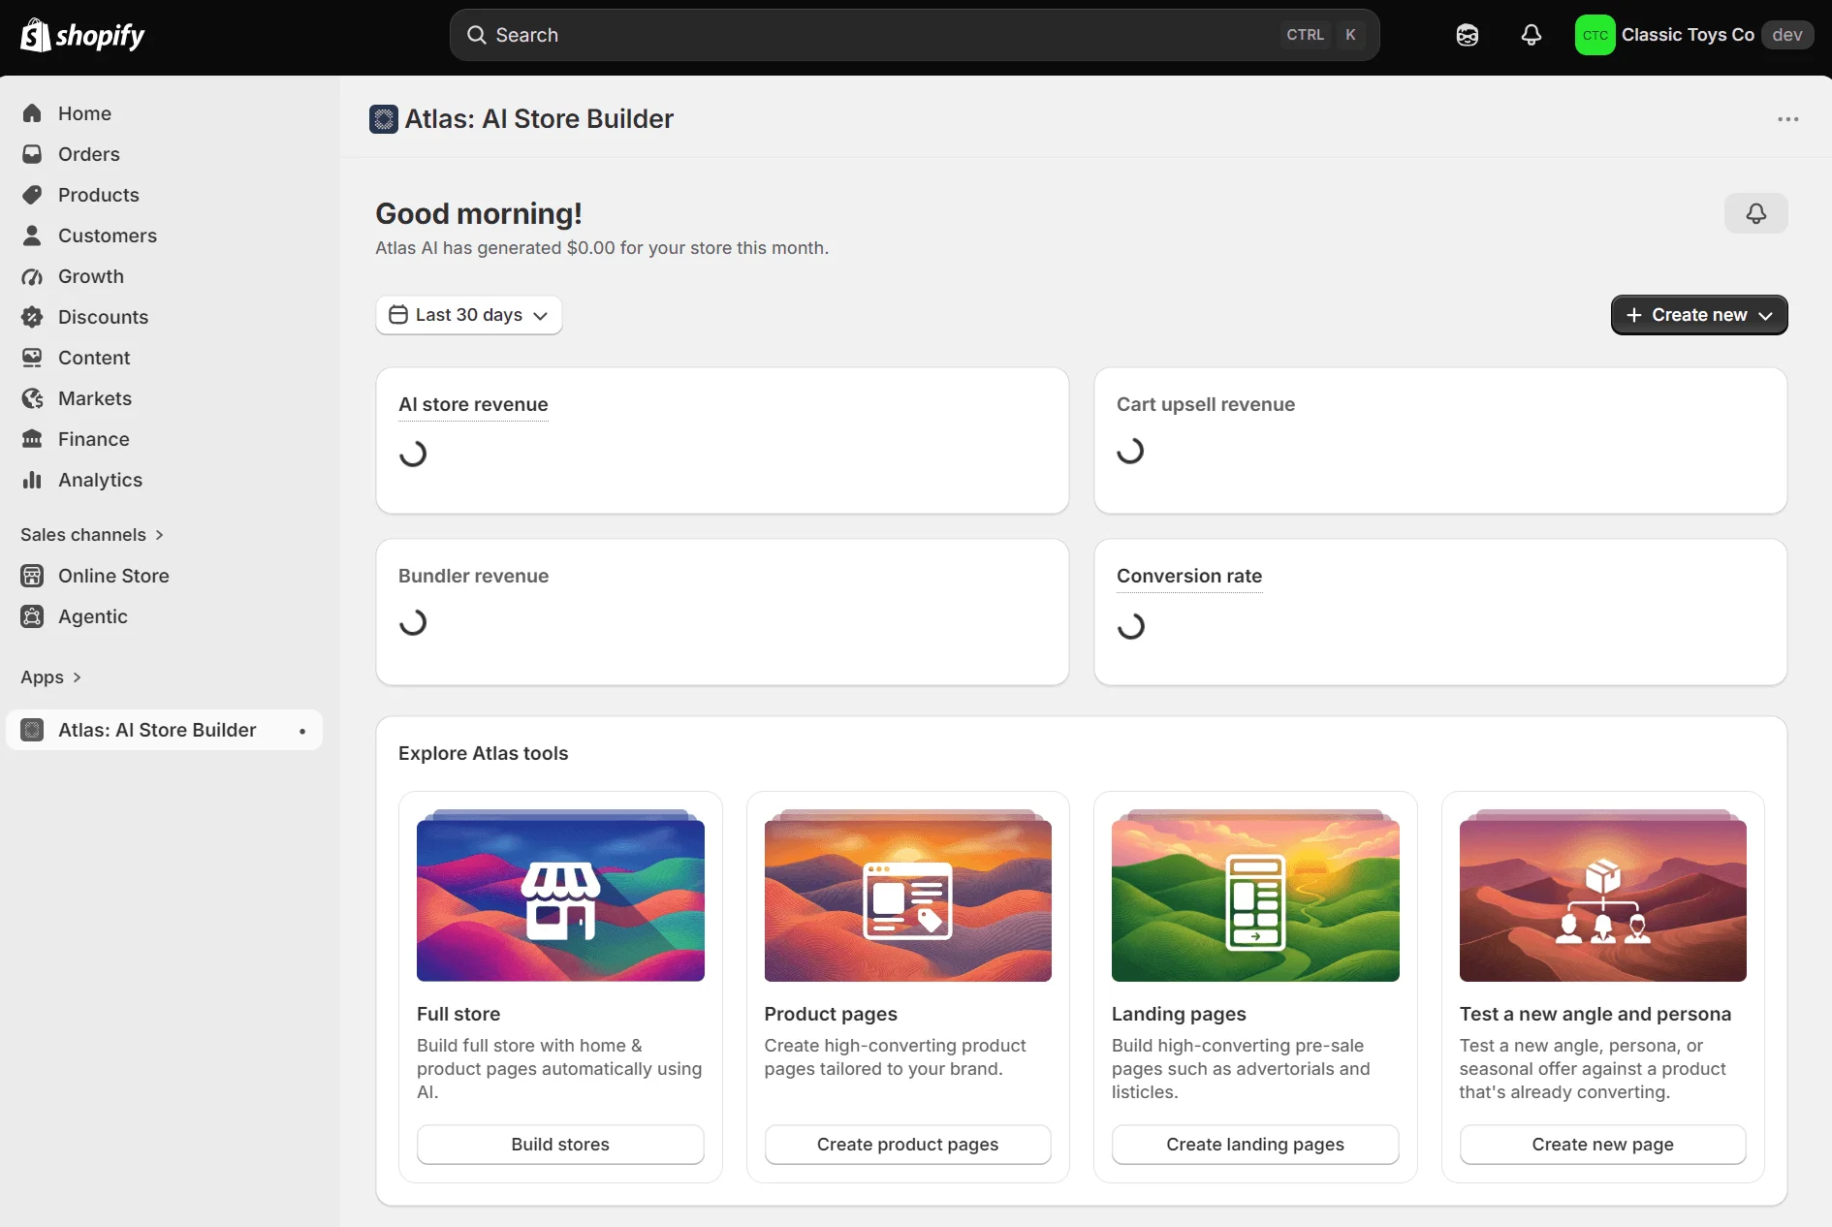The width and height of the screenshot is (1832, 1227).
Task: Open notifications bell in top bar
Action: point(1532,35)
